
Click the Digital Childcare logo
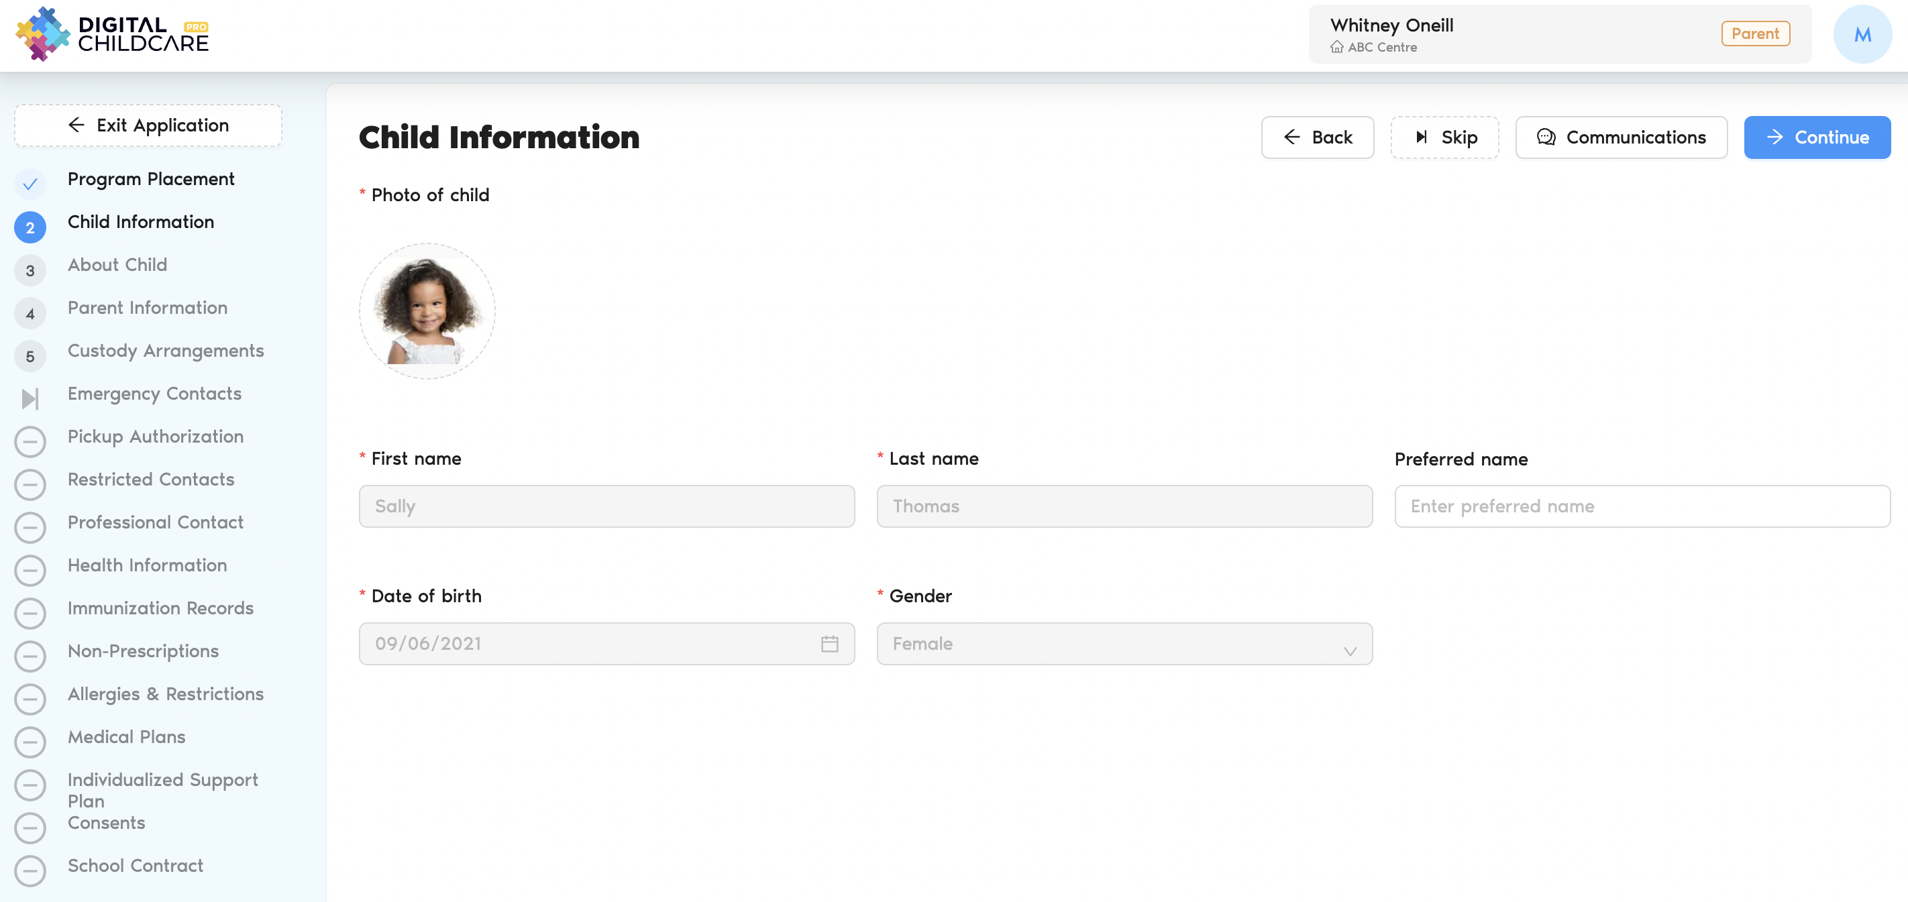pyautogui.click(x=111, y=34)
